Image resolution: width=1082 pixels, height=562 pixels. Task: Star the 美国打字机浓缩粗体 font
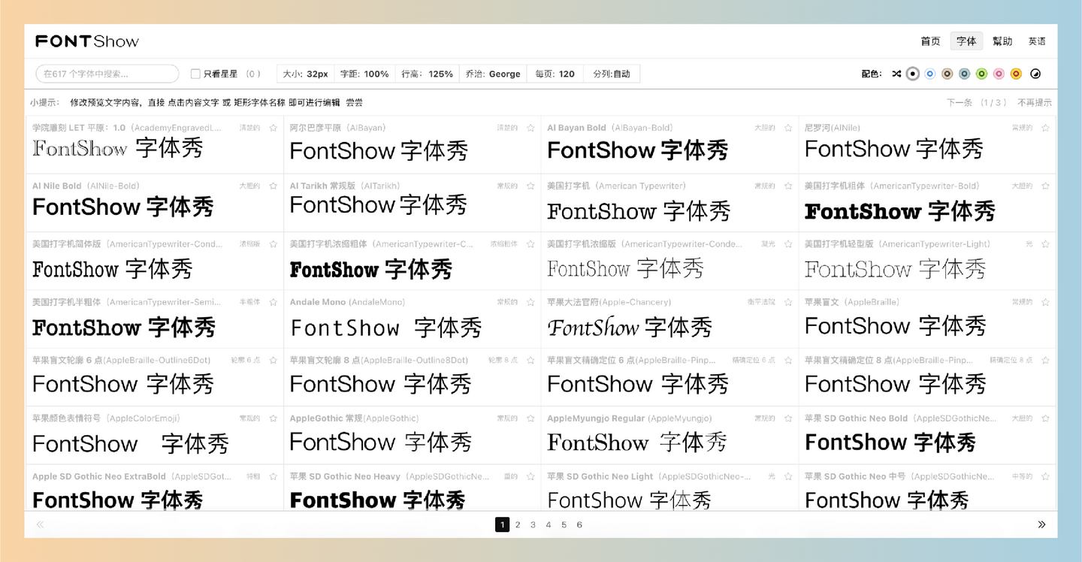click(530, 244)
